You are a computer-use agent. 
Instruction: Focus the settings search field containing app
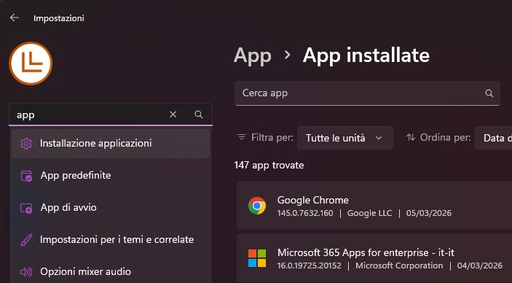click(111, 115)
